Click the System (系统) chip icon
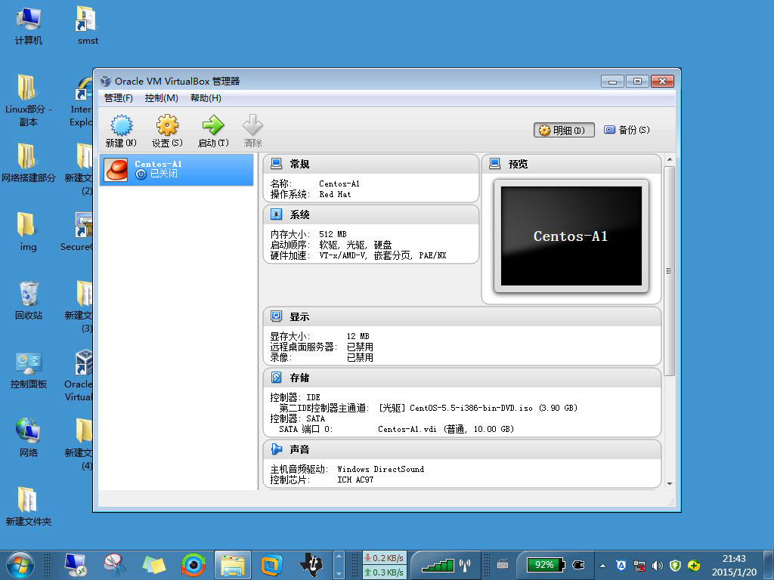The width and height of the screenshot is (774, 580). click(x=277, y=214)
